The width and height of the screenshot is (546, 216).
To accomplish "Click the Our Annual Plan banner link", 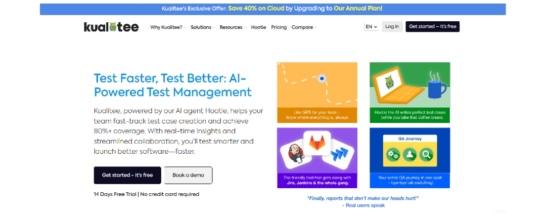I will 358,9.
